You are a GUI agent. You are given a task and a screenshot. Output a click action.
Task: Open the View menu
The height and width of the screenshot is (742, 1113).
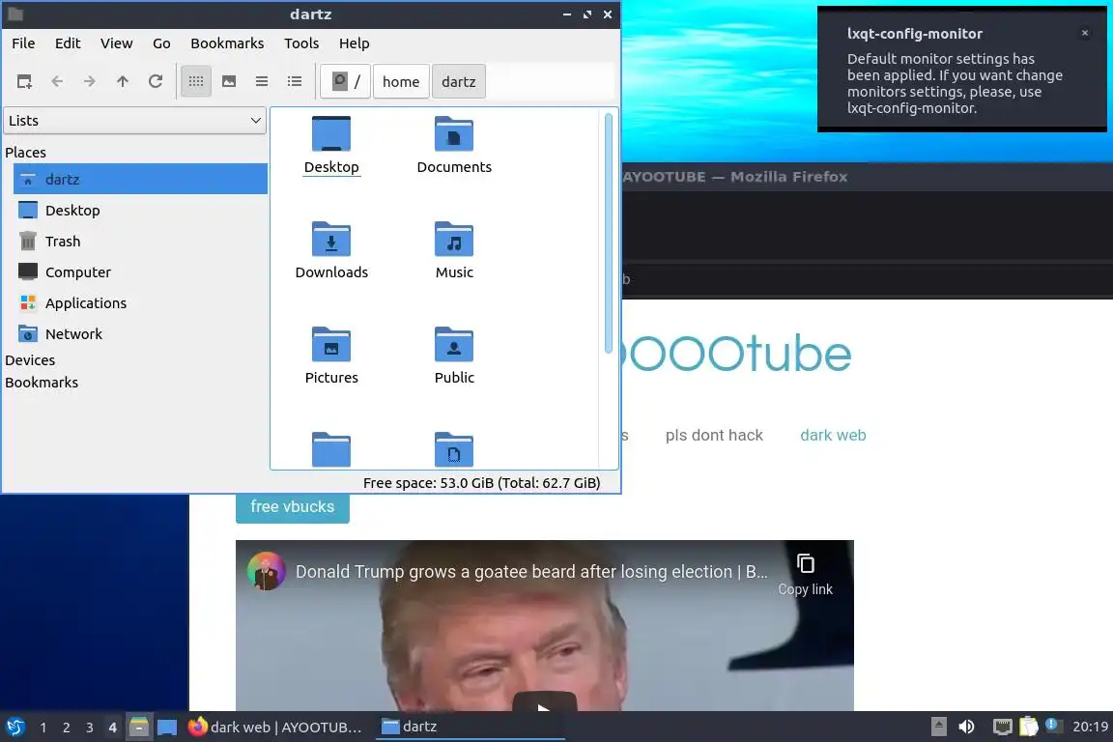116,43
